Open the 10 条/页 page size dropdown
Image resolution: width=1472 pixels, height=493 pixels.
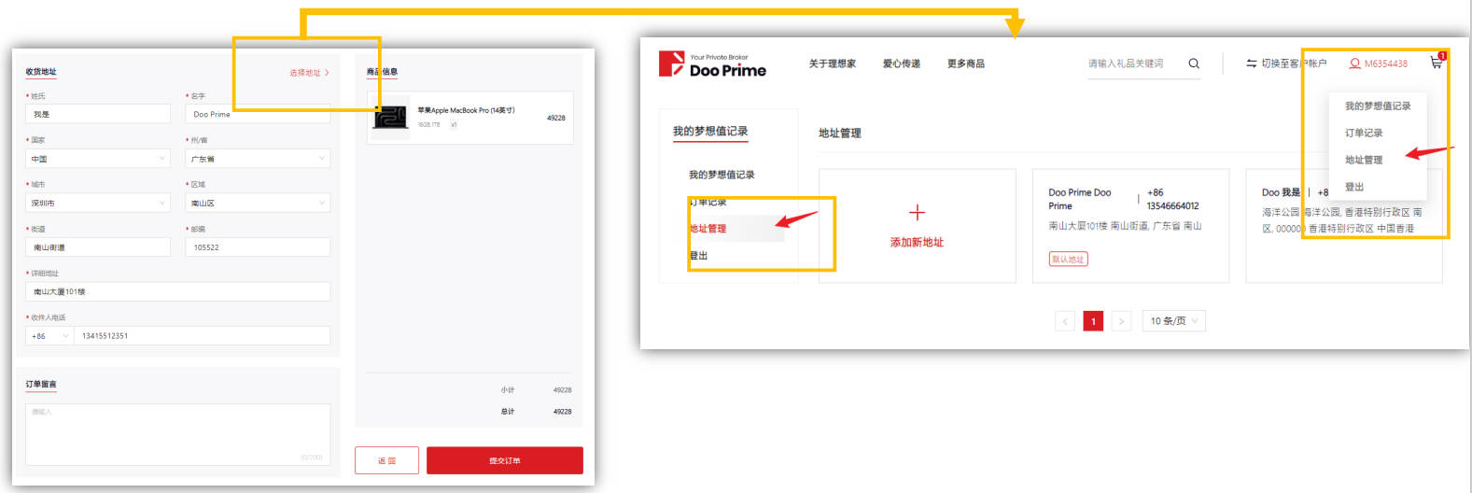pos(1174,320)
